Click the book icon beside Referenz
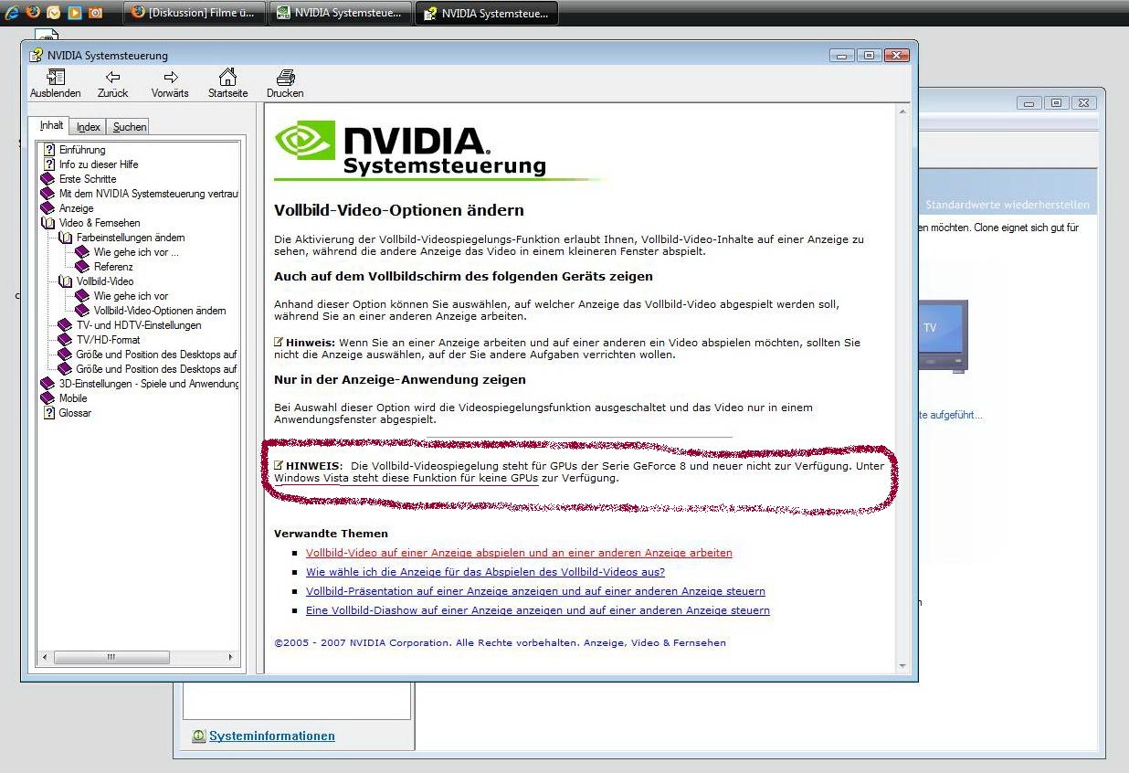The height and width of the screenshot is (773, 1129). pos(82,267)
